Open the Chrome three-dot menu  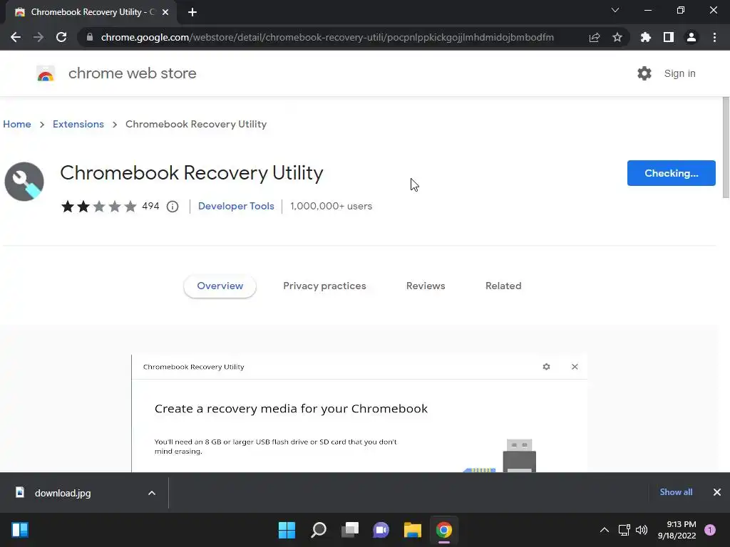pyautogui.click(x=714, y=37)
